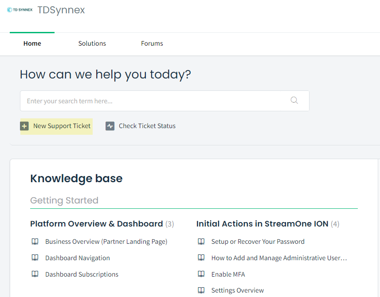Open Enable MFA article
This screenshot has width=380, height=297.
coord(228,274)
